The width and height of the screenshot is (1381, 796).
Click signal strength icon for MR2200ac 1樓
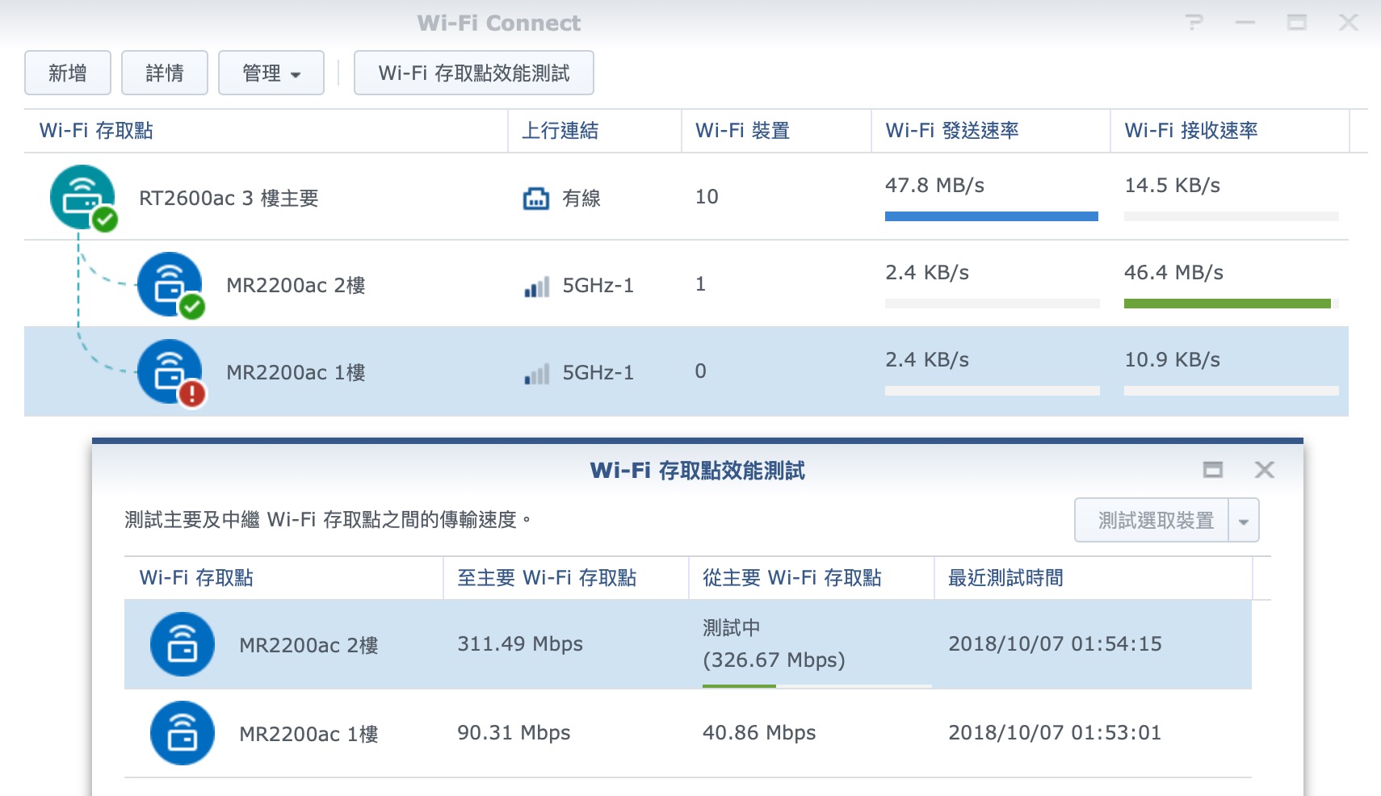536,373
